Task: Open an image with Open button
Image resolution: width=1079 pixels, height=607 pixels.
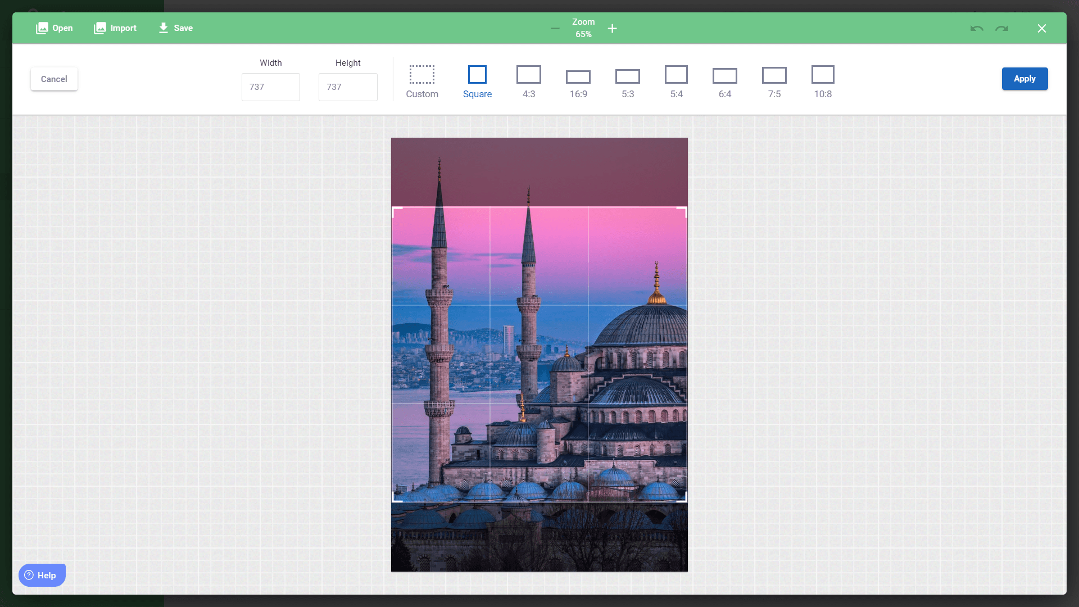Action: tap(55, 28)
